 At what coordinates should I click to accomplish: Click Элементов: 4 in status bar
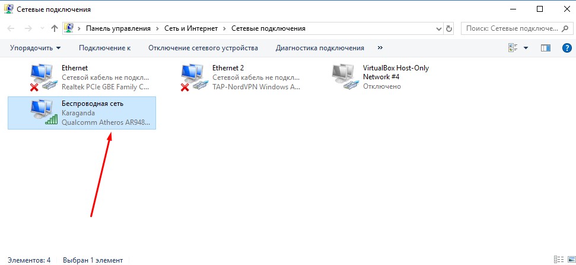(29, 260)
